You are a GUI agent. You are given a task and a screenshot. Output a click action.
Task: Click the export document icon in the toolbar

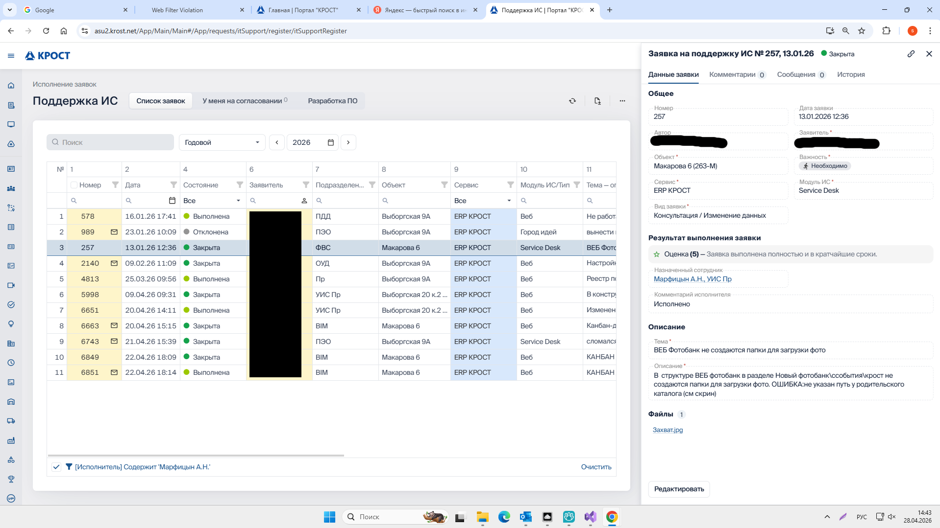click(x=597, y=101)
